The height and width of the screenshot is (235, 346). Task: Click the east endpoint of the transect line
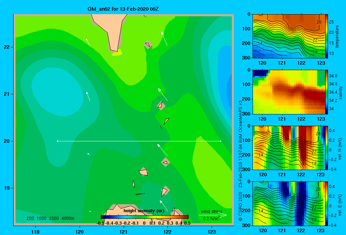point(221,141)
